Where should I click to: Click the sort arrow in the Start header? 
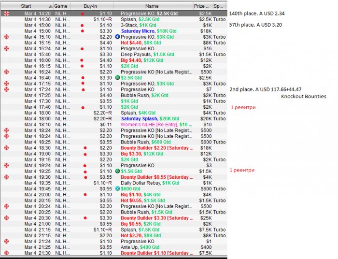point(50,6)
